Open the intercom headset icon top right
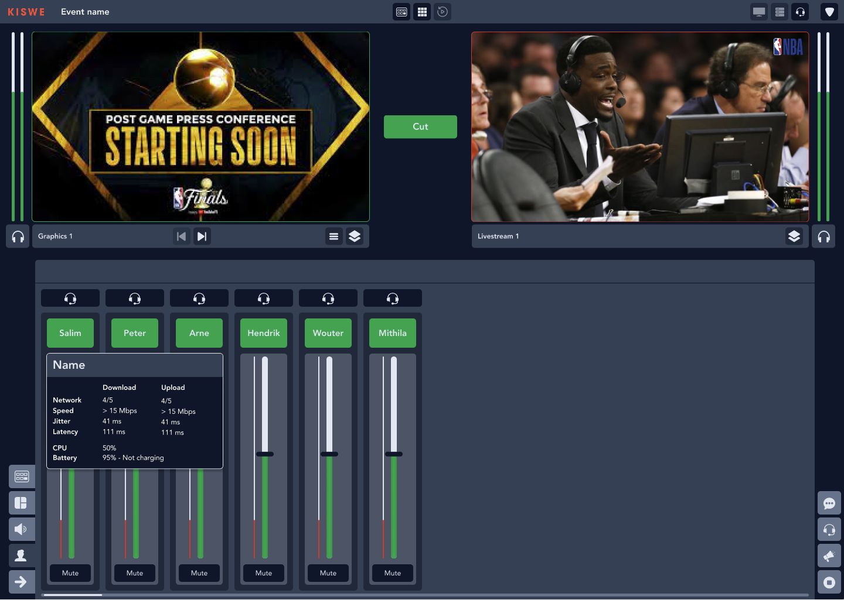This screenshot has width=844, height=600. 800,12
